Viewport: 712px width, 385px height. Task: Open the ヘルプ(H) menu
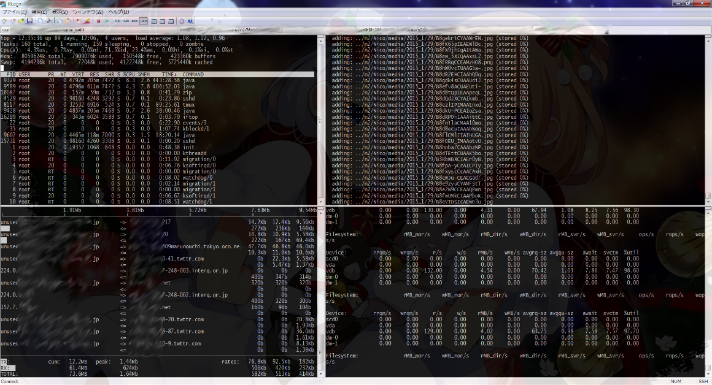118,12
